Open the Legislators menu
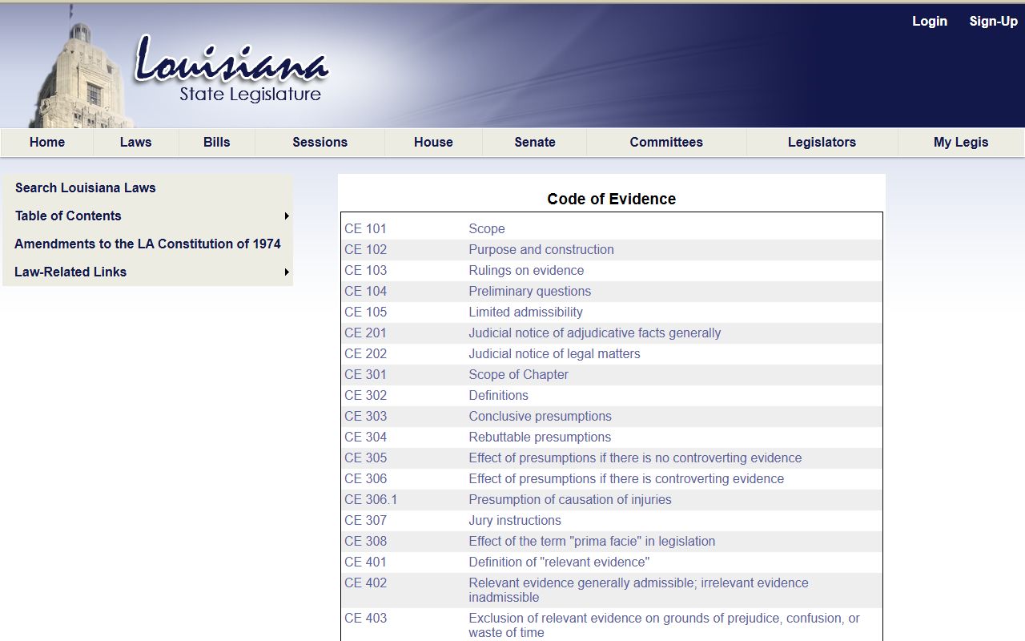Image resolution: width=1025 pixels, height=641 pixels. pos(822,142)
